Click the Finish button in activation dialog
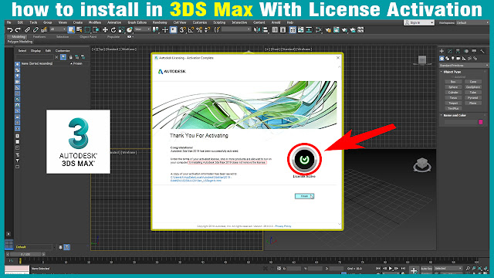The height and width of the screenshot is (278, 494). pyautogui.click(x=304, y=196)
